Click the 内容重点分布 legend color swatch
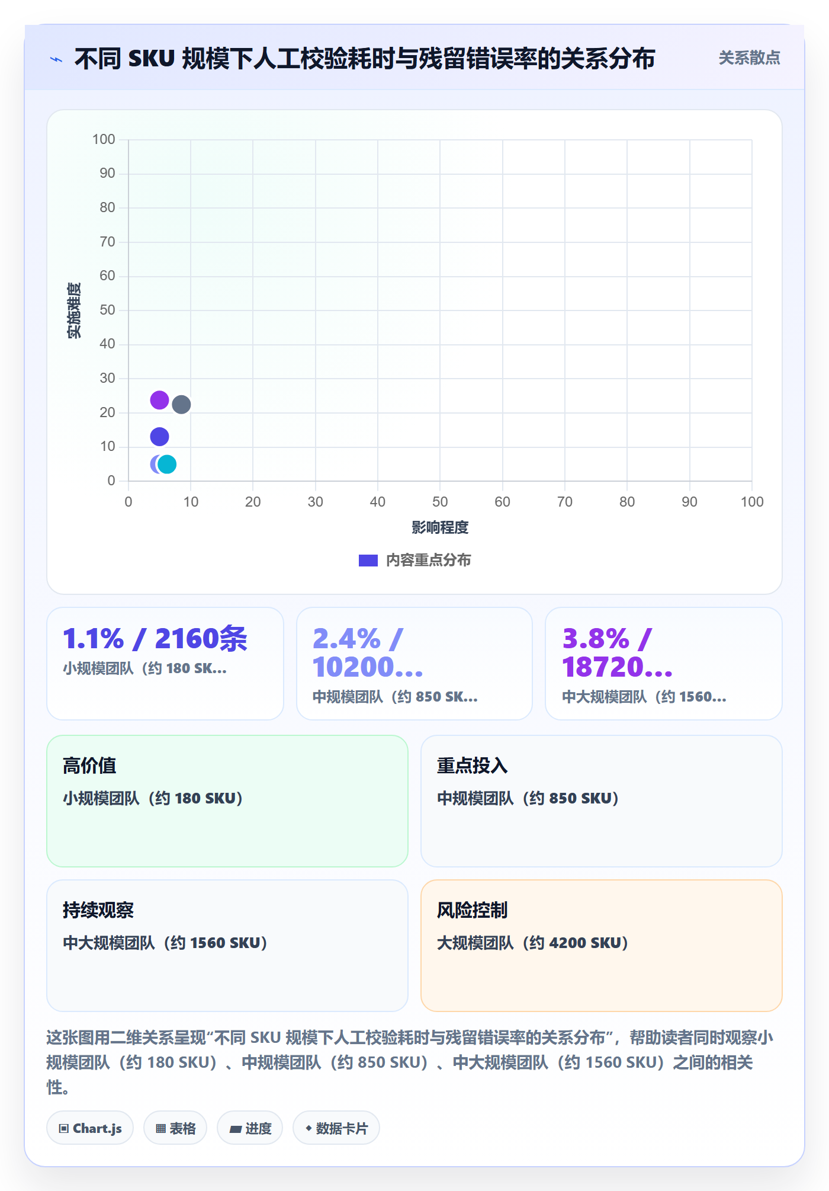The height and width of the screenshot is (1191, 829). pos(368,561)
